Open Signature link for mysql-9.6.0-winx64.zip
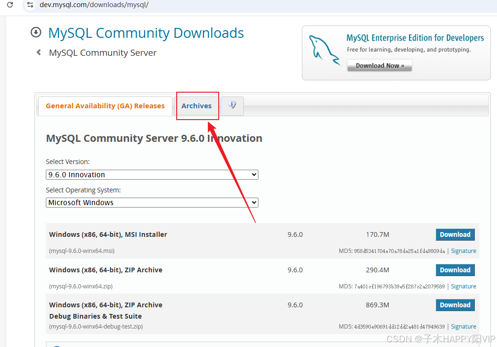This screenshot has width=497, height=347. 463,286
